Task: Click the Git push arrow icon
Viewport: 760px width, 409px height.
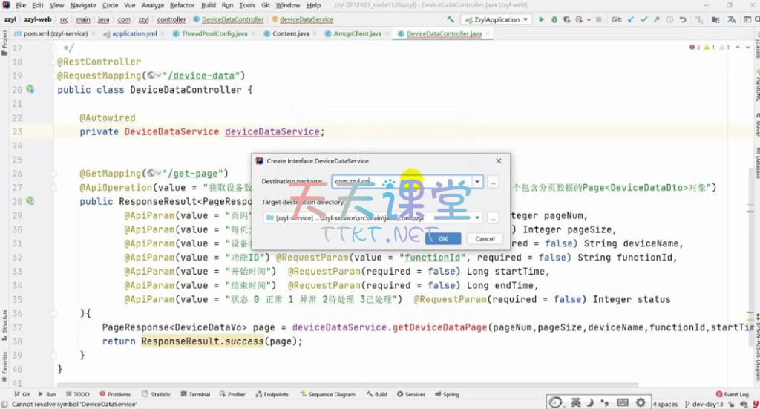Action: click(x=657, y=19)
